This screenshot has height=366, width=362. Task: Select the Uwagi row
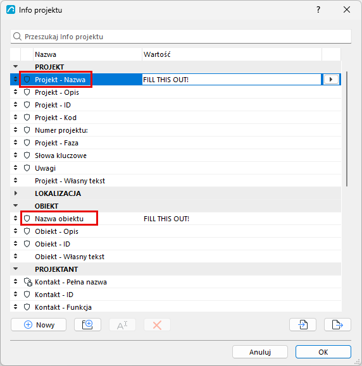point(175,168)
